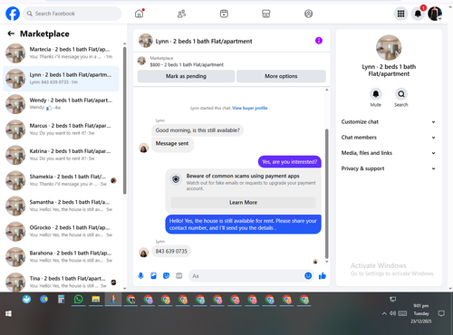This screenshot has height=335, width=453.
Task: Open the Video/Reels icon in top navigation
Action: click(224, 14)
